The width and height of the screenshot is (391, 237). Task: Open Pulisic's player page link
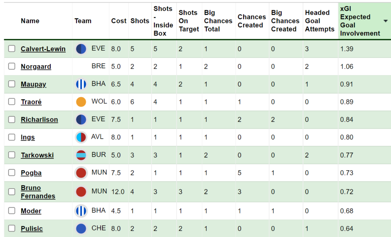[x=32, y=229]
